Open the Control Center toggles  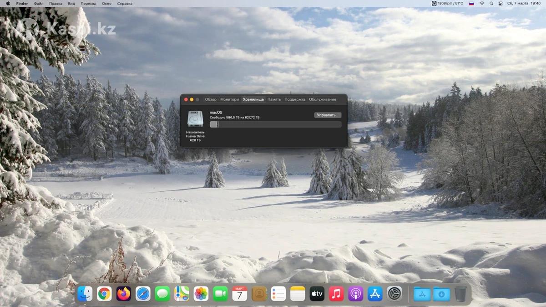tap(500, 3)
